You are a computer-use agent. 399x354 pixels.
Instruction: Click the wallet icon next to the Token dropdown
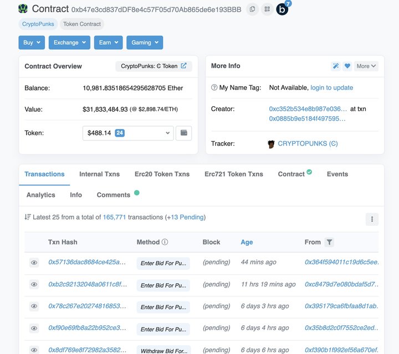[x=183, y=133]
